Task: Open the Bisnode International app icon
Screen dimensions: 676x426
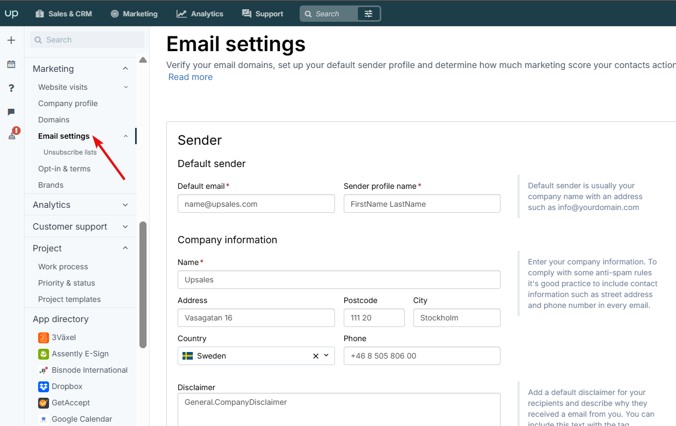Action: point(44,371)
